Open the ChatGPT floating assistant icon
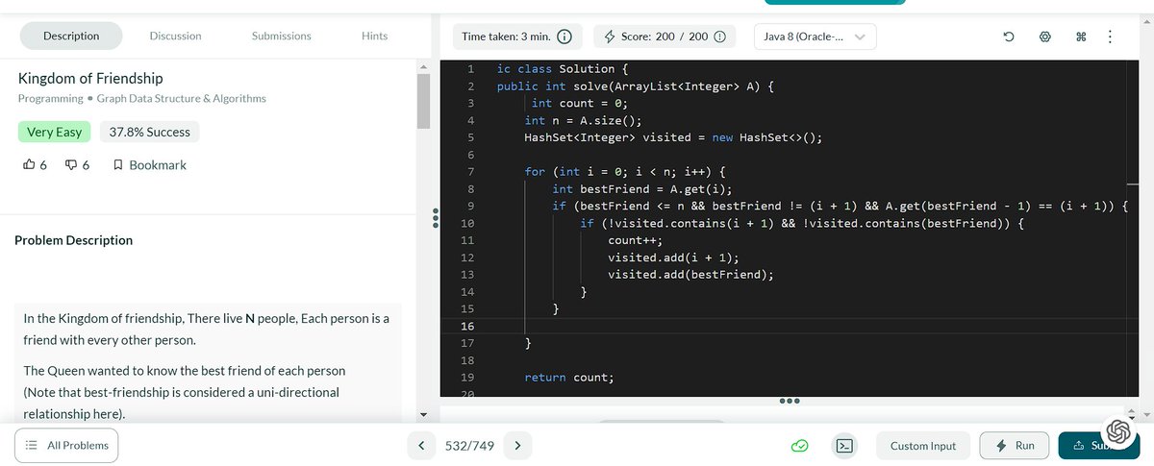The width and height of the screenshot is (1154, 466). (1118, 431)
